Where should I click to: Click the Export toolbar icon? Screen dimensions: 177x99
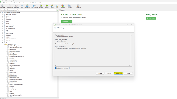pos(41,6)
